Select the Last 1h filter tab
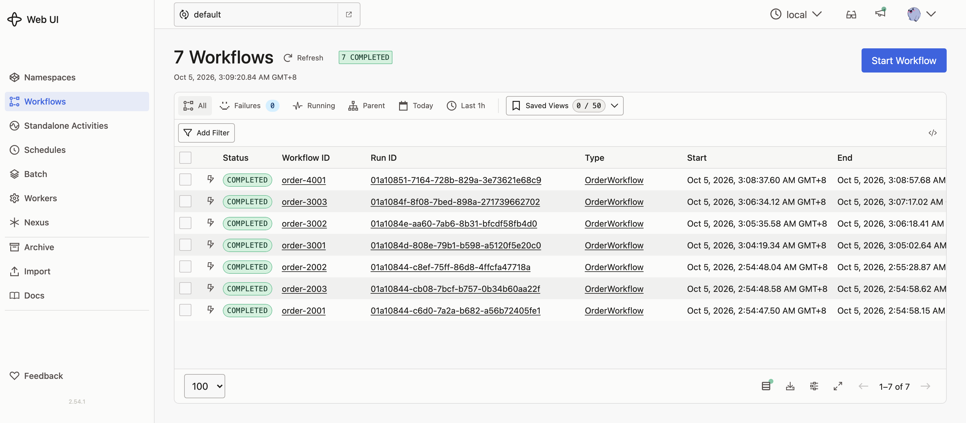Screen dimensions: 966x423 (466, 106)
